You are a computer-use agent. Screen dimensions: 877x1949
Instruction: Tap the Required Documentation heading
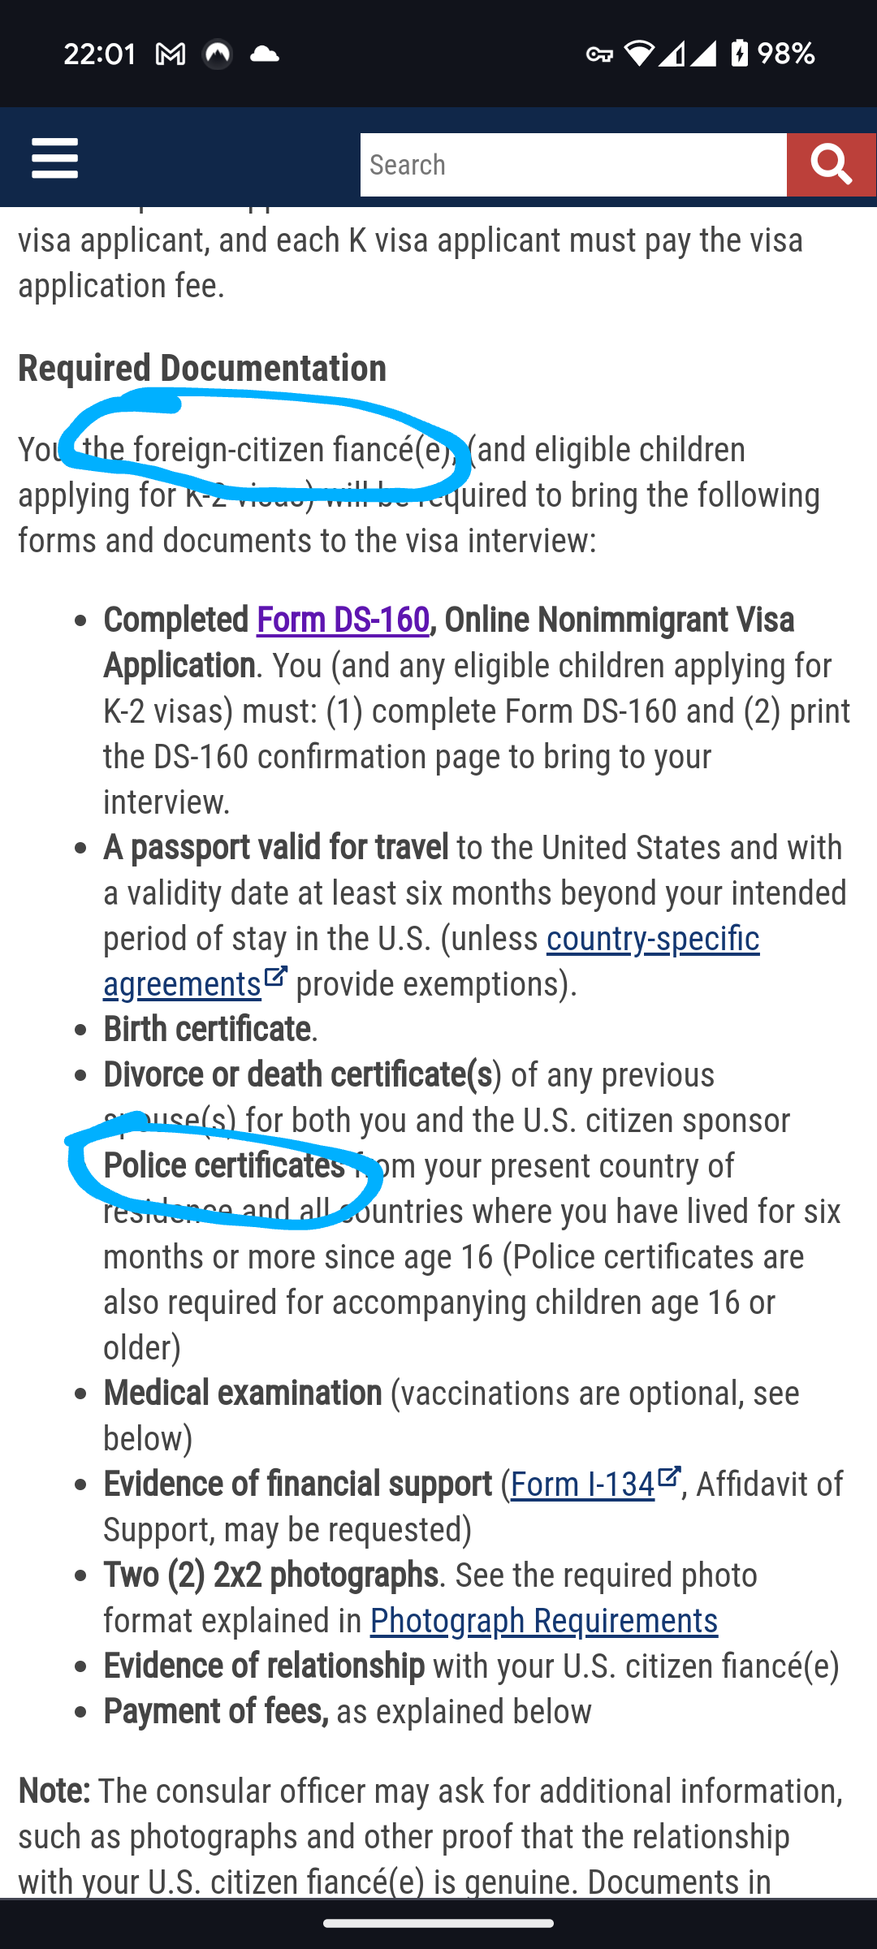202,368
